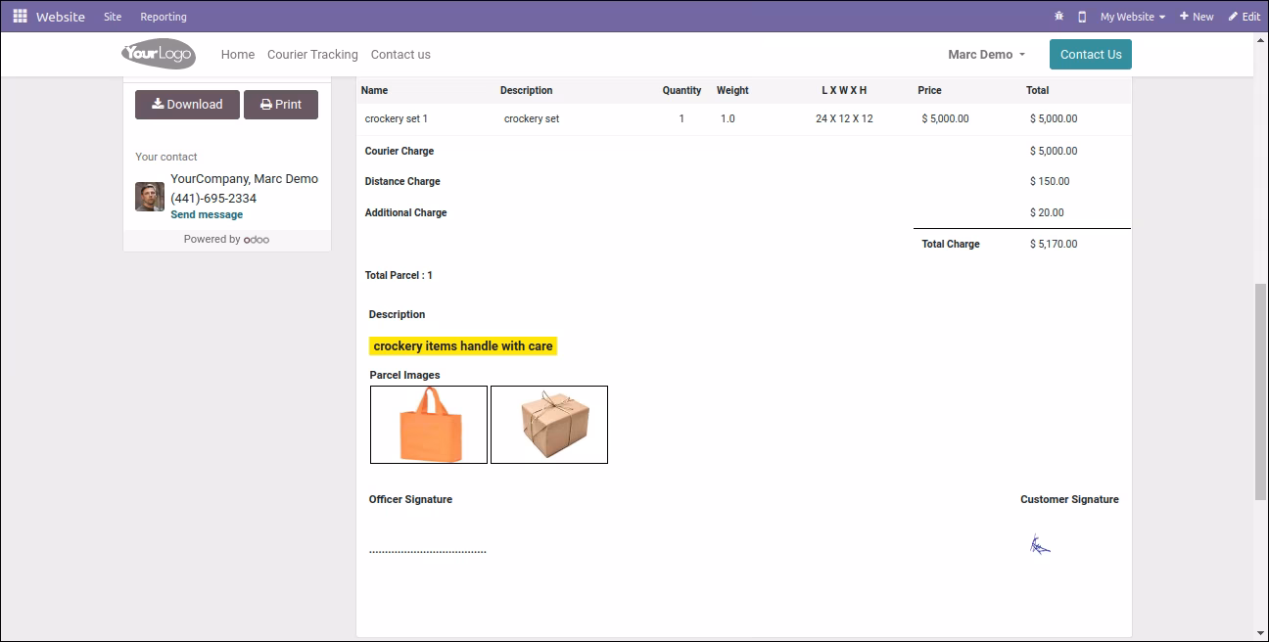Click the Edit page button

(1245, 17)
